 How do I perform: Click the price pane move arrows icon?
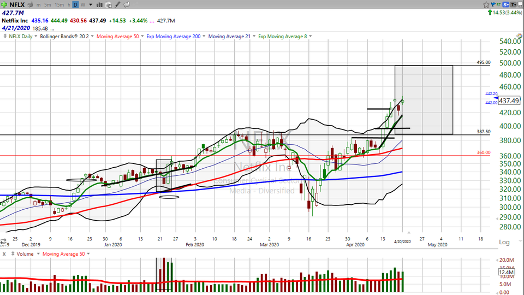coord(5,36)
